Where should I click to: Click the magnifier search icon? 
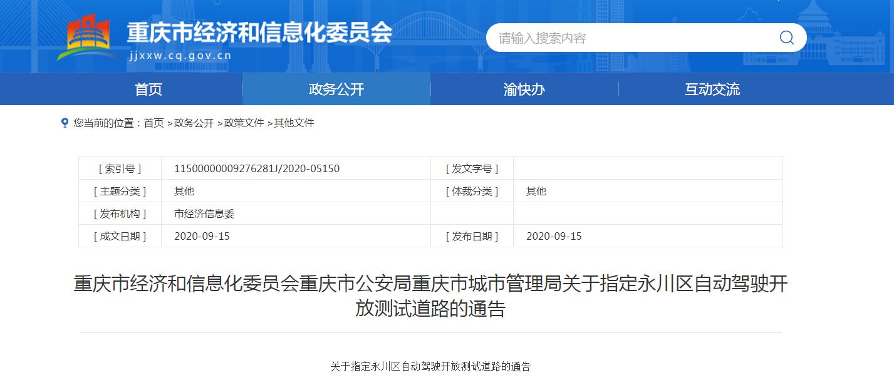tap(786, 38)
